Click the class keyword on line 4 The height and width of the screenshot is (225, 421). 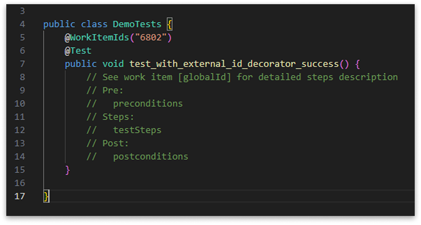[x=94, y=24]
